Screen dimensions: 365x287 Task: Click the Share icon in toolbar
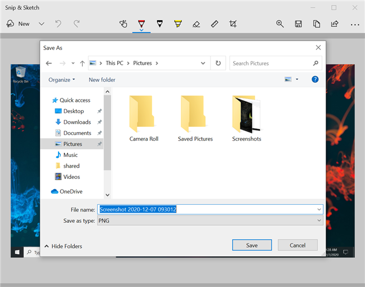(335, 24)
